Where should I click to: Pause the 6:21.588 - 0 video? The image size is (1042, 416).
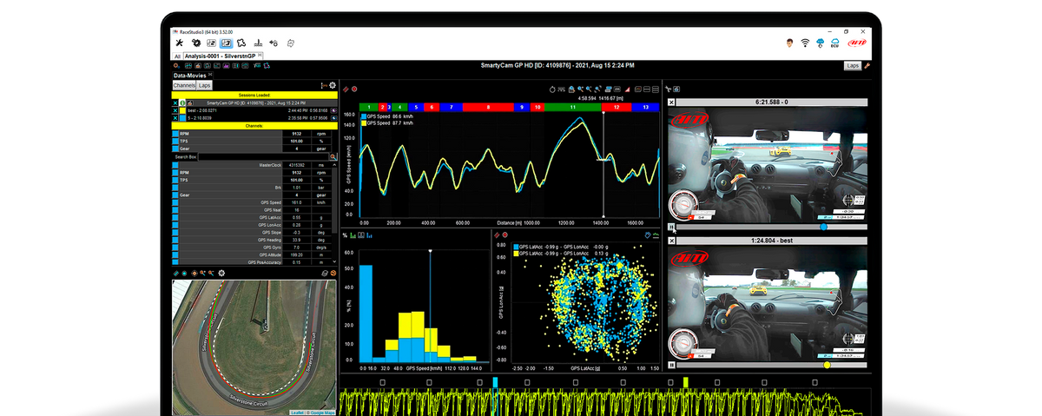click(x=671, y=227)
